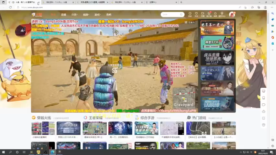The width and height of the screenshot is (276, 155).
Task: Open the 穿越火线 category heading
Action: (x=44, y=118)
